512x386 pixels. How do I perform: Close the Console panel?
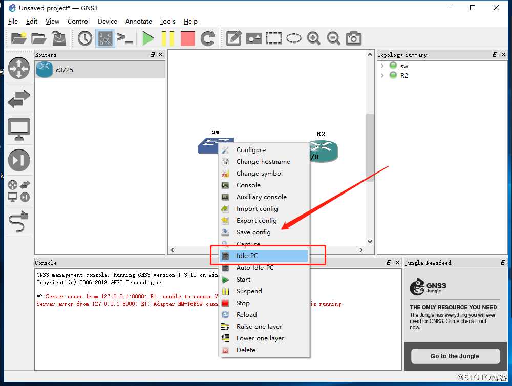click(397, 262)
